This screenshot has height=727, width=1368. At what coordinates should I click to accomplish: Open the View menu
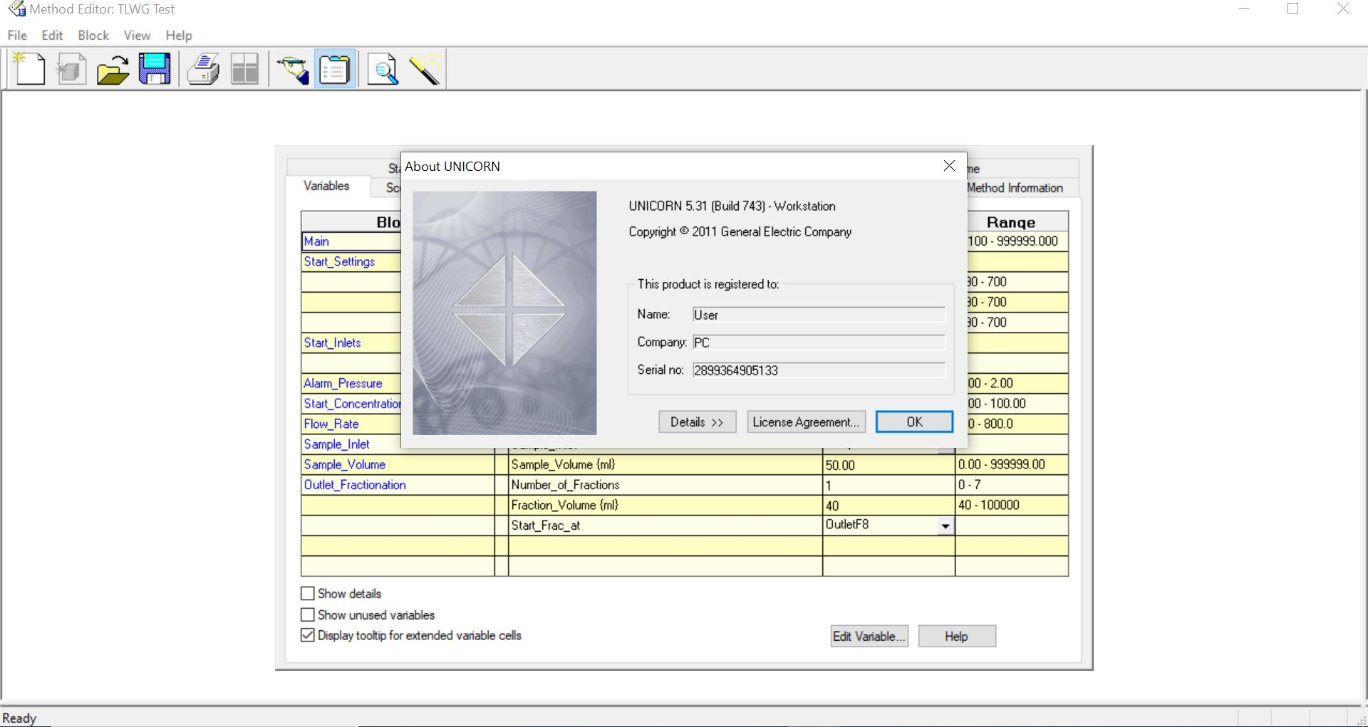(x=137, y=35)
